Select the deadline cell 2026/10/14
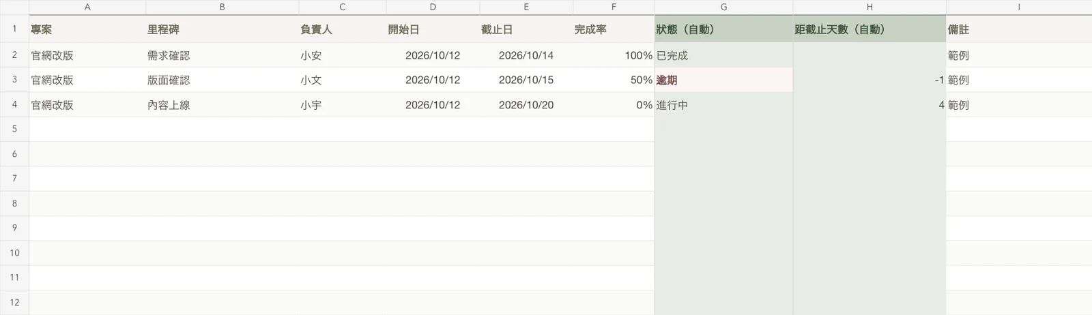 tap(526, 55)
